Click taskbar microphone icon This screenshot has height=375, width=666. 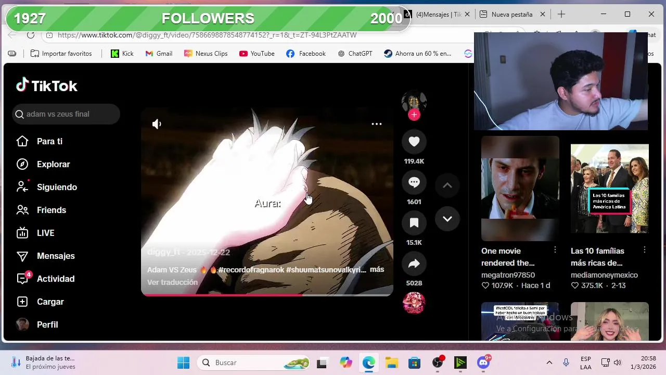[566, 362]
